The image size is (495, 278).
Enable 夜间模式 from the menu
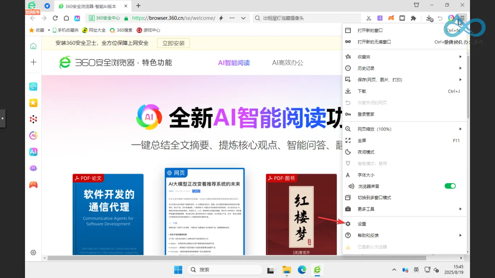pyautogui.click(x=404, y=152)
